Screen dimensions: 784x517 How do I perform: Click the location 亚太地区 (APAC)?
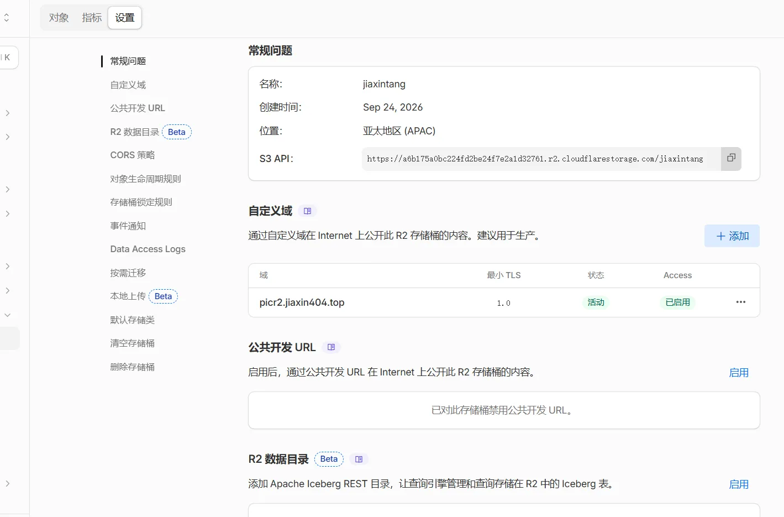point(399,131)
